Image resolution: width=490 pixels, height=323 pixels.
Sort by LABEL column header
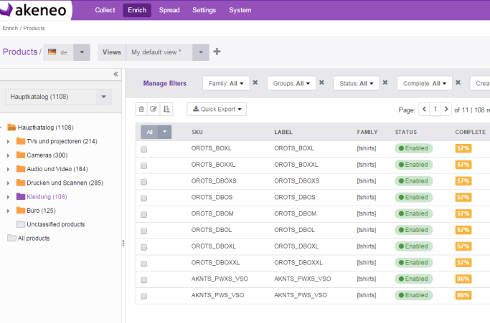[x=283, y=132]
